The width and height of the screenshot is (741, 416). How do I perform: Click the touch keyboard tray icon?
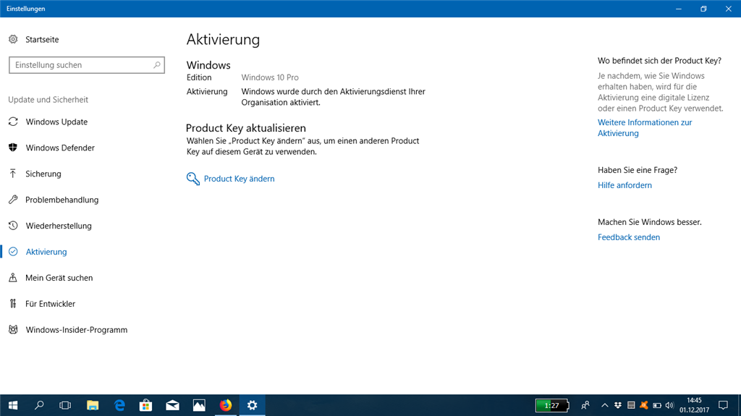[x=631, y=405]
